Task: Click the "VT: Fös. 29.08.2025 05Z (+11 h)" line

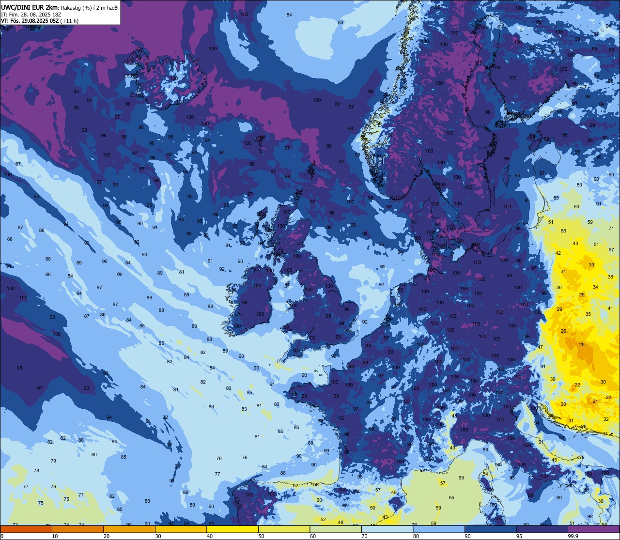Action: pos(40,21)
